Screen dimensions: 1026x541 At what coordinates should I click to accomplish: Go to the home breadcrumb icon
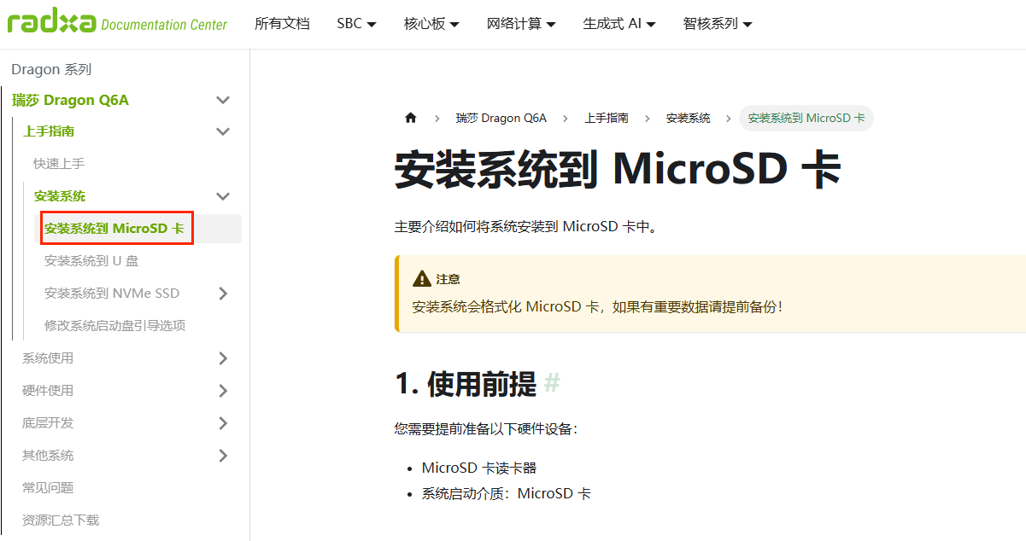coord(411,118)
